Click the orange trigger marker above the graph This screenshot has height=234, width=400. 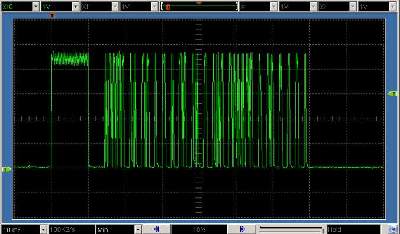coord(53,15)
